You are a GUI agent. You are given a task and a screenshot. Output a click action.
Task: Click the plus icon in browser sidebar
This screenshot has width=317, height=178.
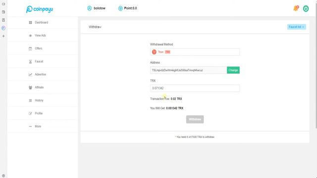coord(3,36)
